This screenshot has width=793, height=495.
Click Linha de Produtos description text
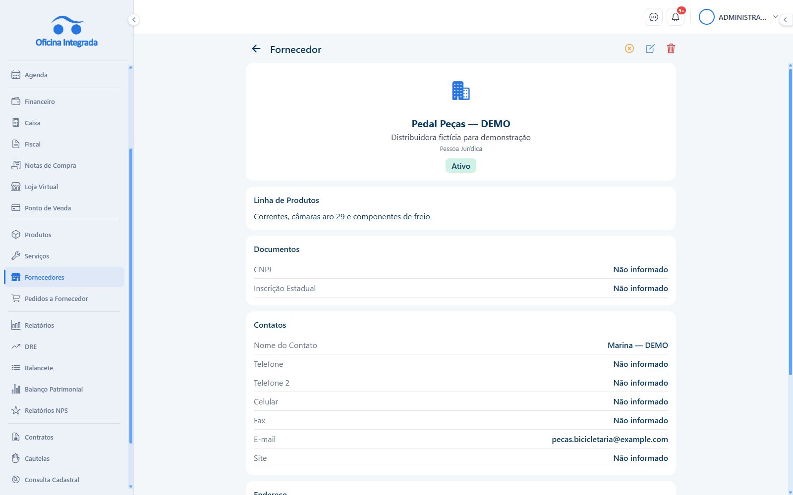click(x=342, y=216)
